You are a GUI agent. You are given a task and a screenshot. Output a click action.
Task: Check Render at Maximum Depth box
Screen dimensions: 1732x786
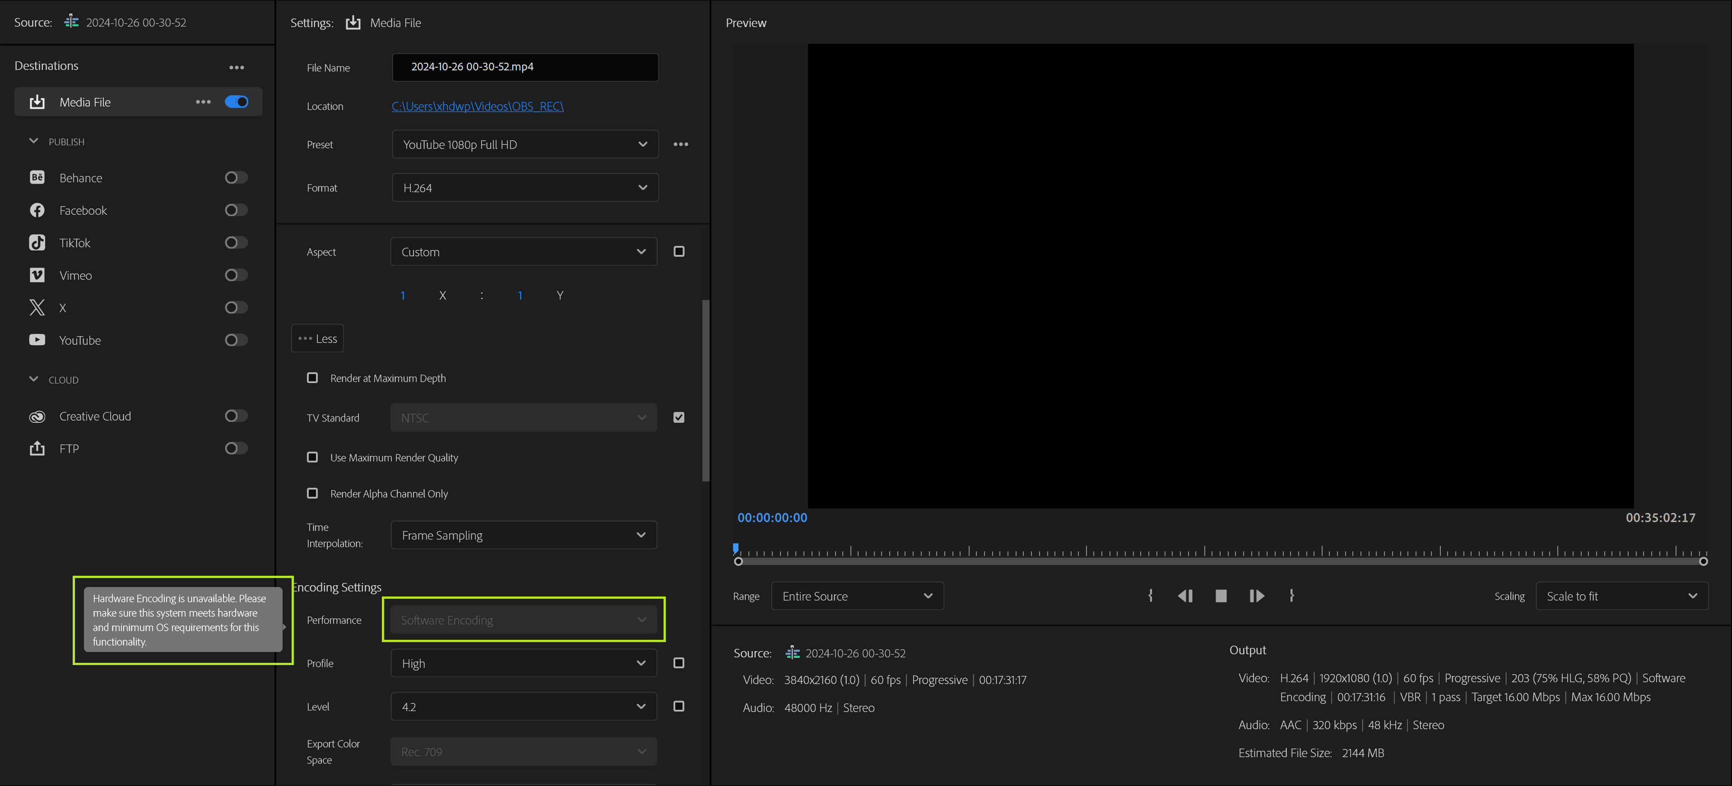(313, 378)
